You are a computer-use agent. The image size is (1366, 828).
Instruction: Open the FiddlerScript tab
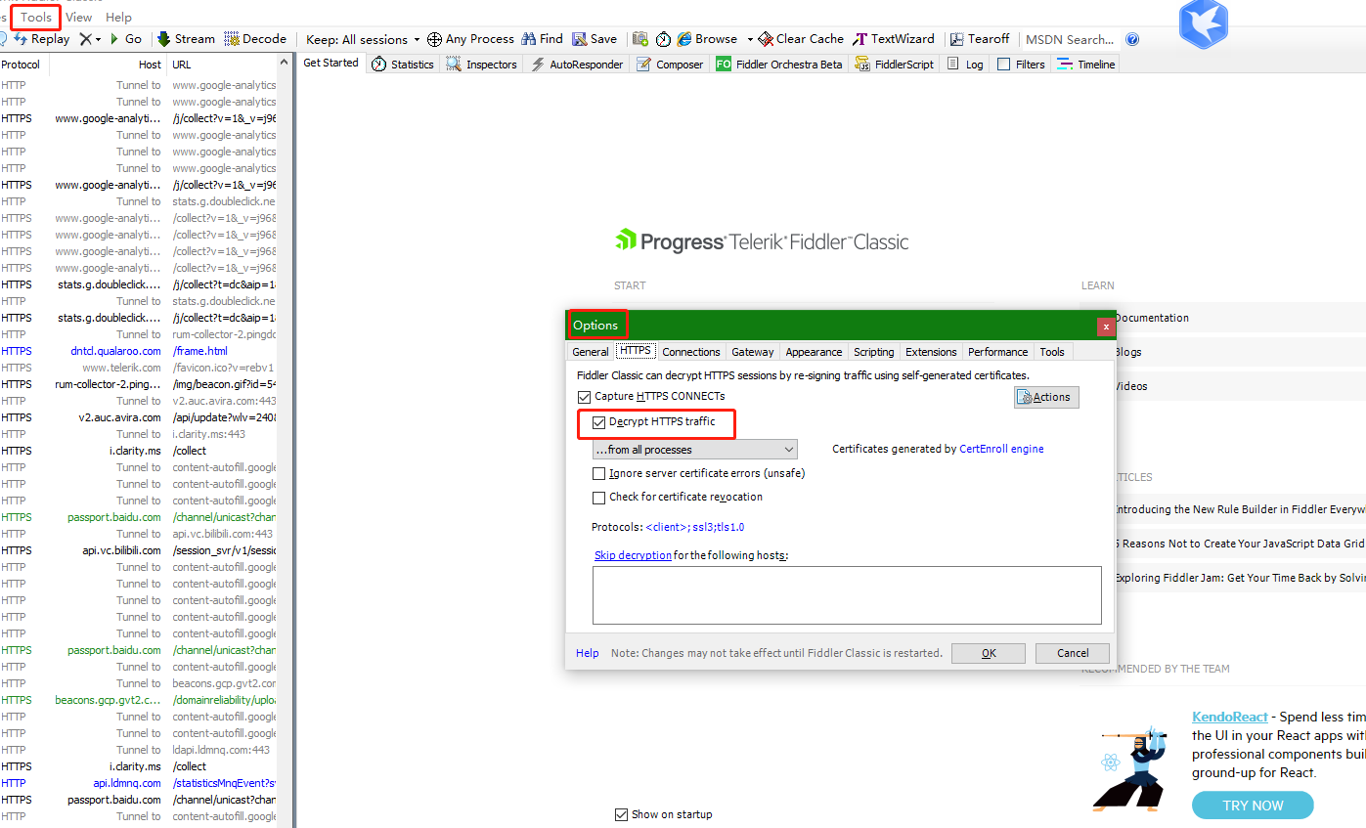pyautogui.click(x=895, y=65)
